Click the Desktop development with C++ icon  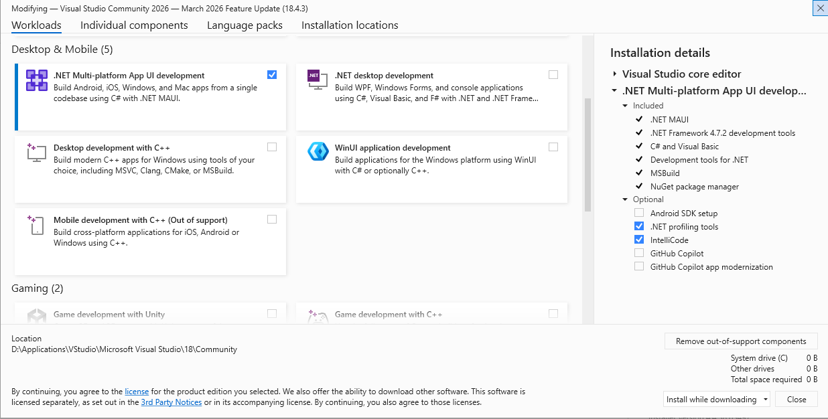(37, 153)
